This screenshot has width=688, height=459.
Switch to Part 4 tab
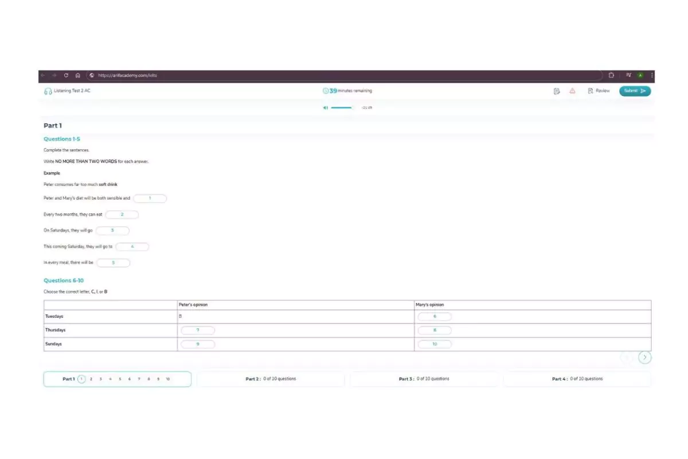[577, 379]
